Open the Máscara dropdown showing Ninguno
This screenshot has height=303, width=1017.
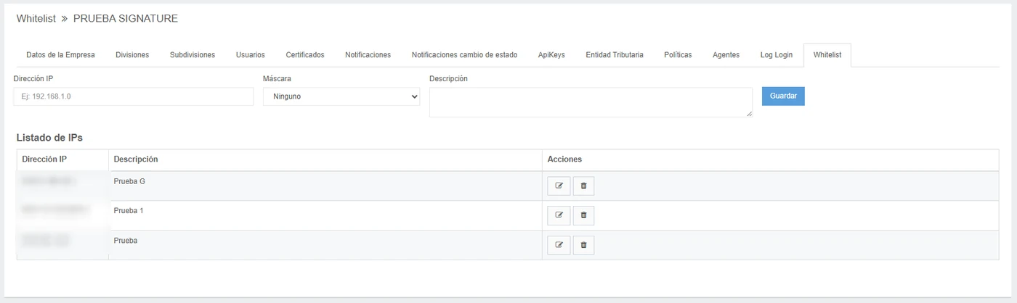pos(341,96)
